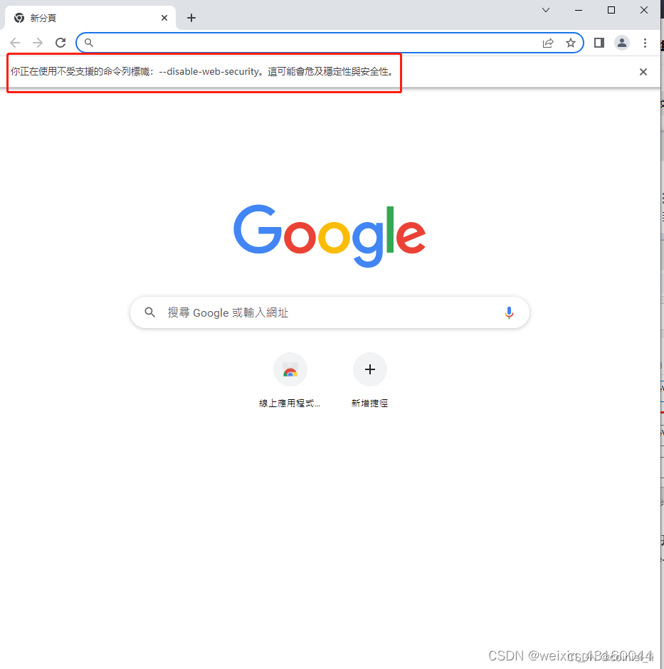Click the browser back arrow
The height and width of the screenshot is (669, 664).
click(15, 43)
